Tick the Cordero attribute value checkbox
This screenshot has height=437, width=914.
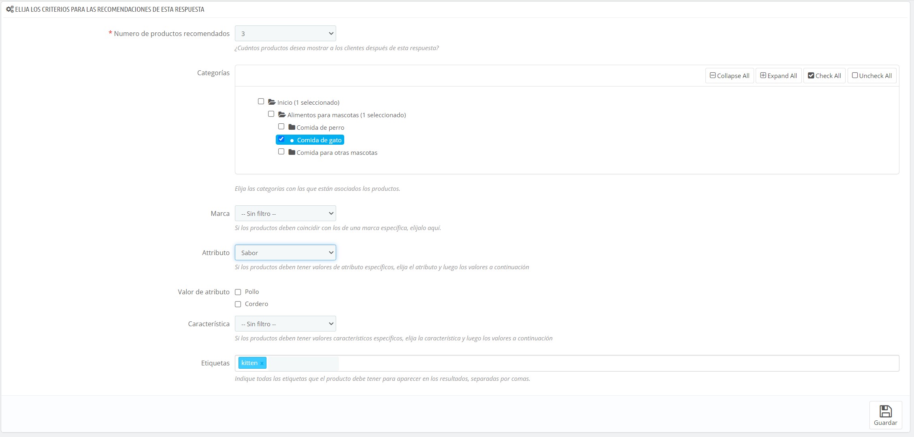tap(238, 304)
